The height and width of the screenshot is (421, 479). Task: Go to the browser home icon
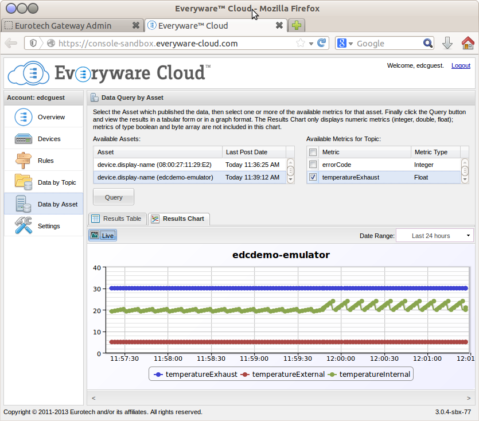(468, 43)
